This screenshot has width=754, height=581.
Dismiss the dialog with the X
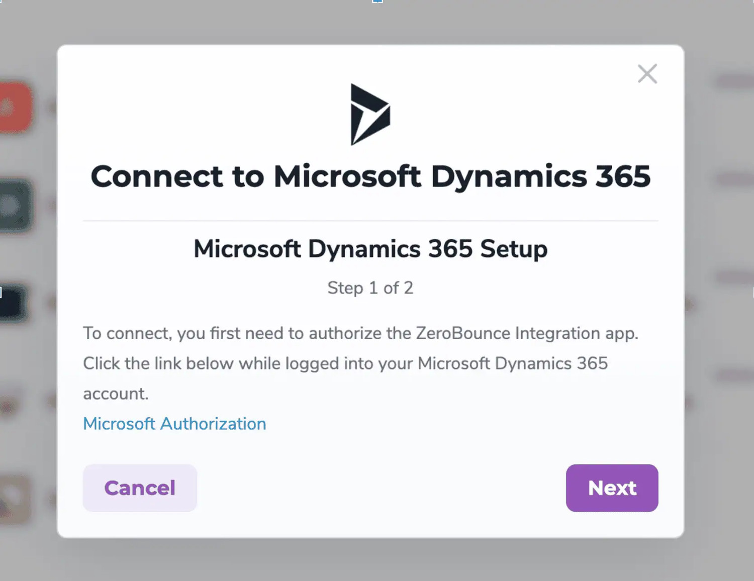pos(647,73)
